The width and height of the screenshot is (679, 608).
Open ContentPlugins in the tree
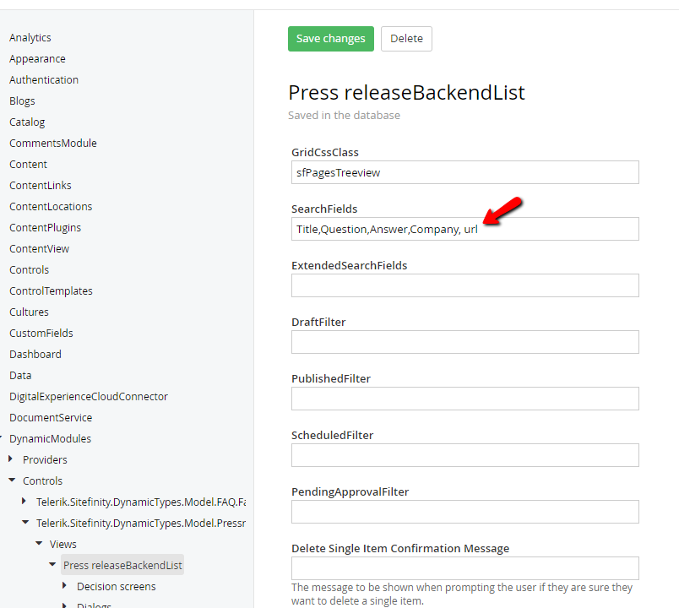tap(45, 228)
